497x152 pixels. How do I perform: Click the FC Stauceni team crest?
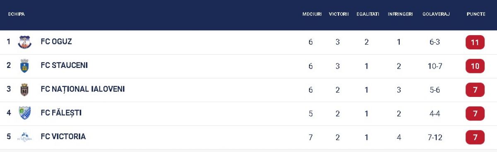(x=25, y=66)
